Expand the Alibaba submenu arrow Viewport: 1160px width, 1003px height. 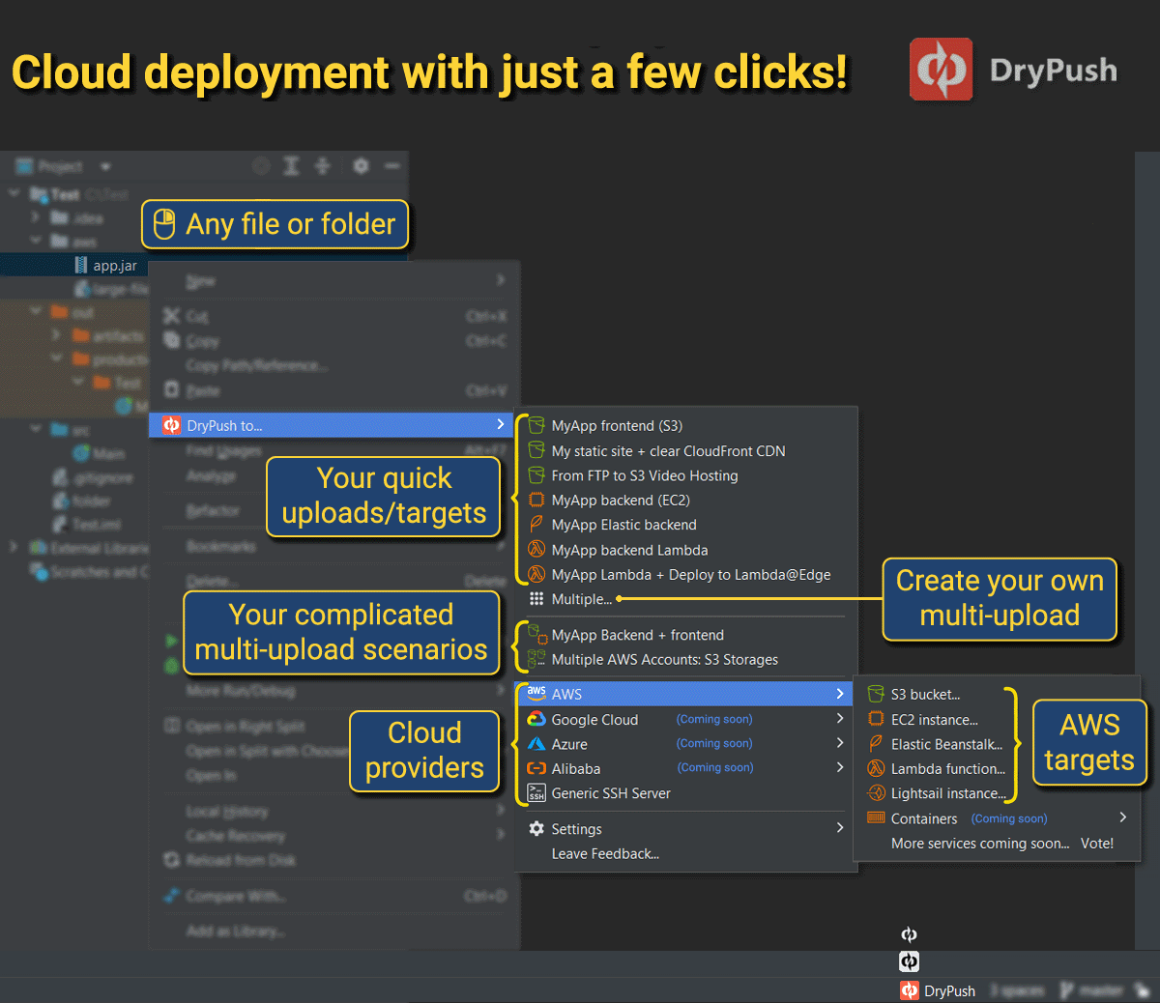pyautogui.click(x=840, y=767)
